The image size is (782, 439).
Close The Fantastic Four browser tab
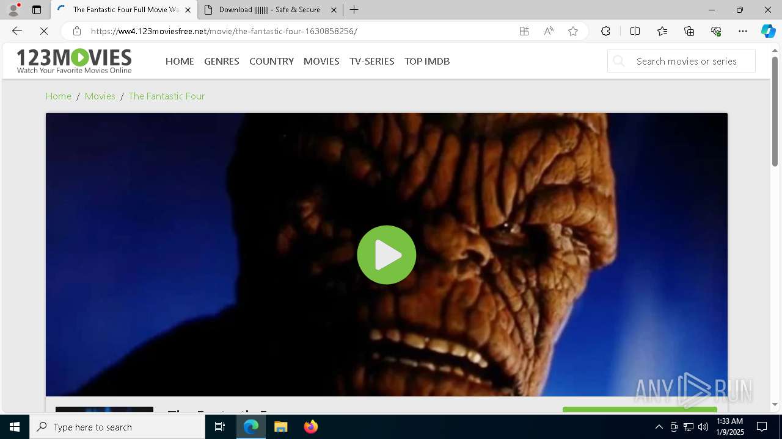[188, 10]
